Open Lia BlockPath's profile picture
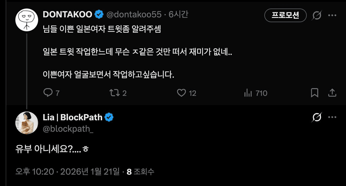 click(x=26, y=123)
